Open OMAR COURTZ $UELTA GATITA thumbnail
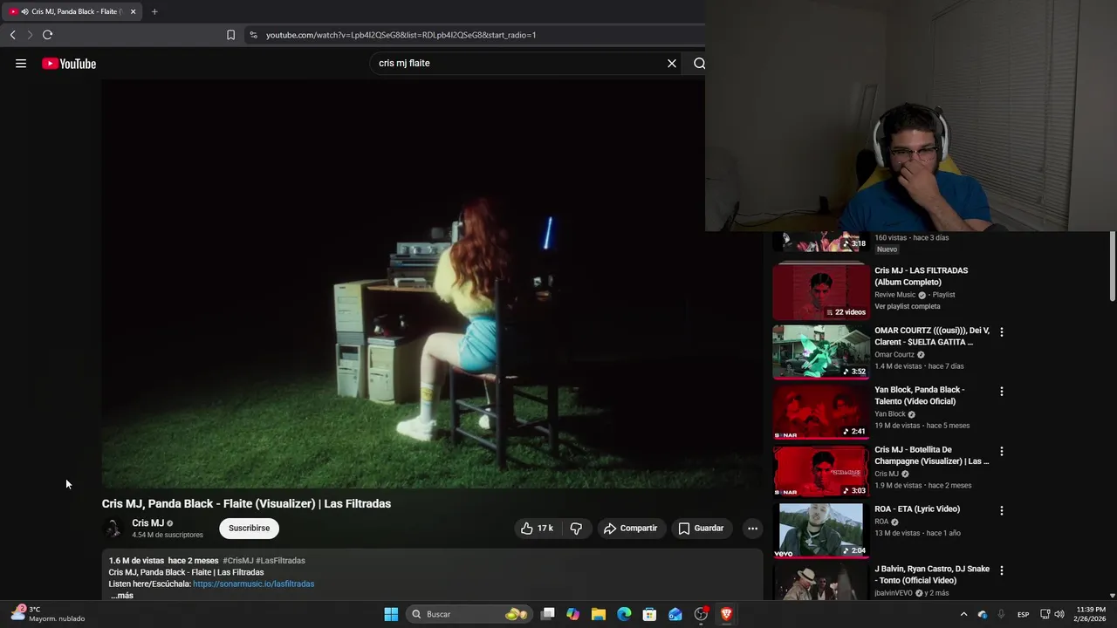This screenshot has height=628, width=1117. pos(821,352)
